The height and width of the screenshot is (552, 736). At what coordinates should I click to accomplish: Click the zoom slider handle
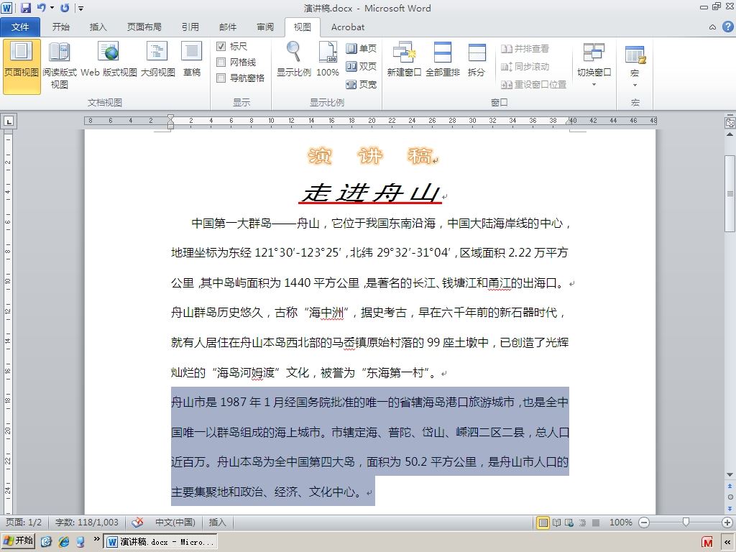pyautogui.click(x=686, y=522)
